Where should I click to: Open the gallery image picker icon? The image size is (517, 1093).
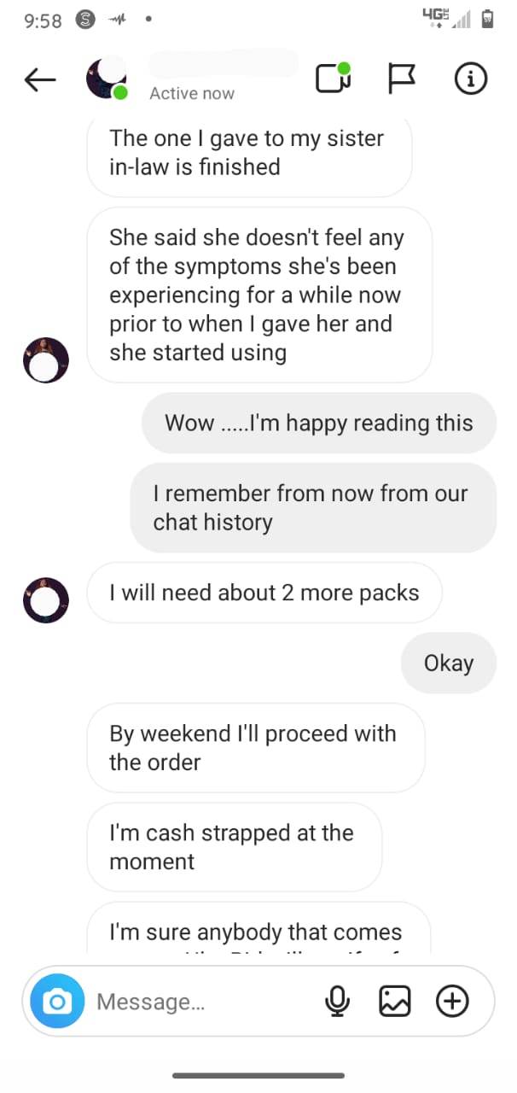(394, 1001)
